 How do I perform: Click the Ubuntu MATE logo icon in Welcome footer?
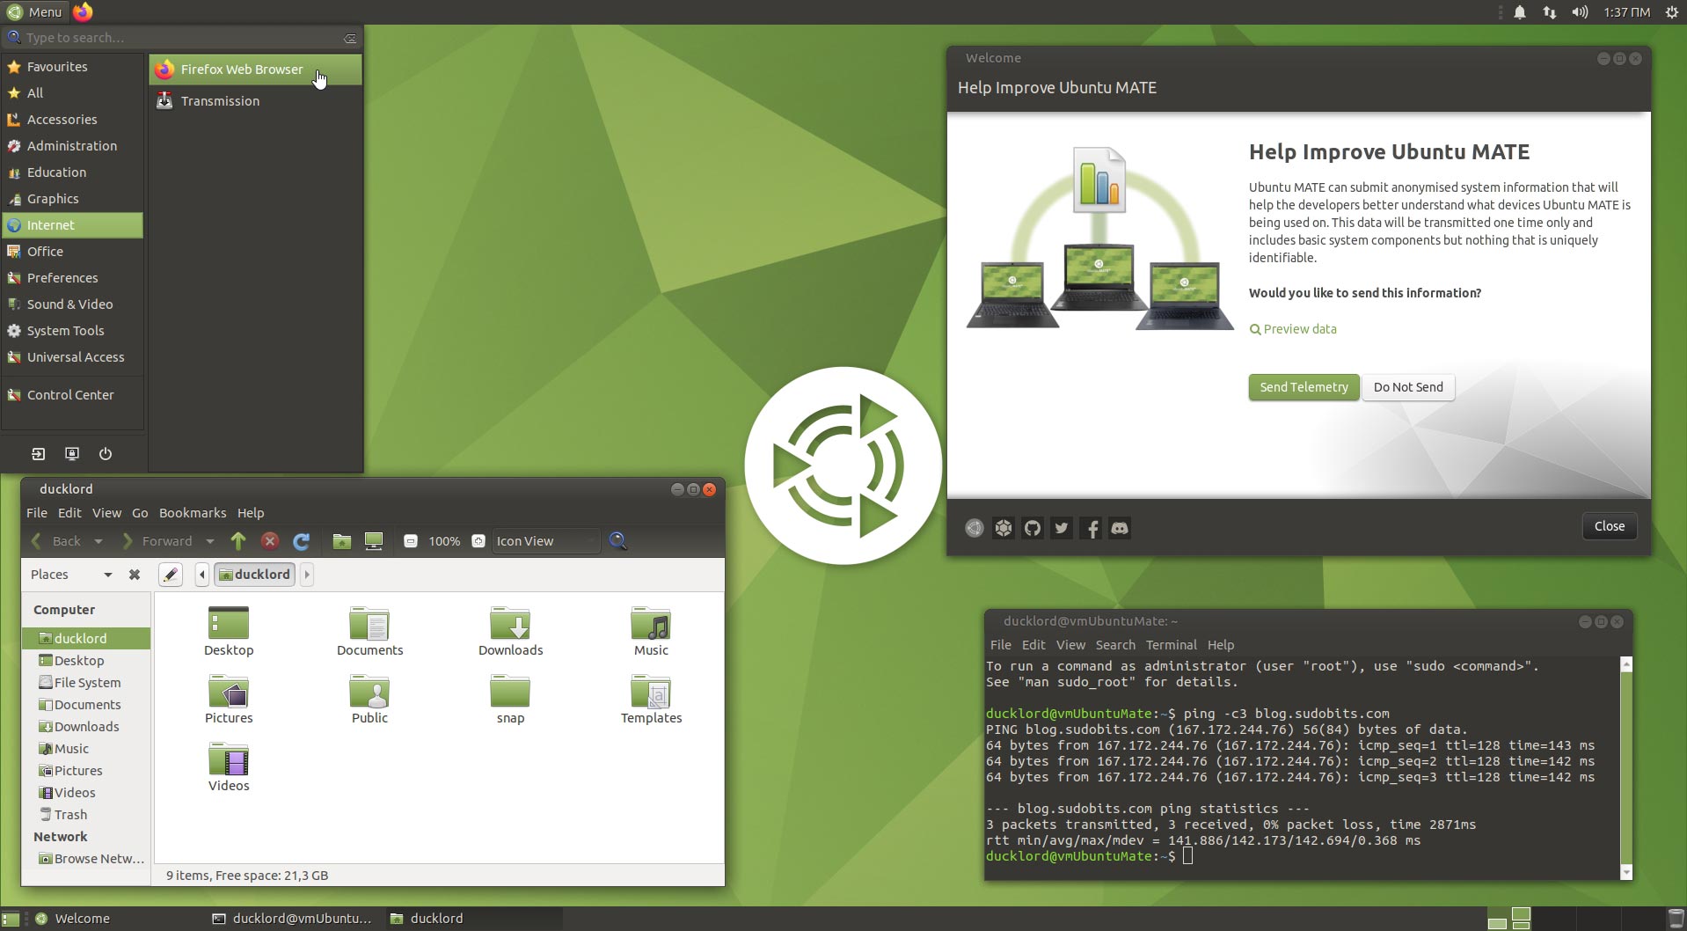(x=974, y=528)
